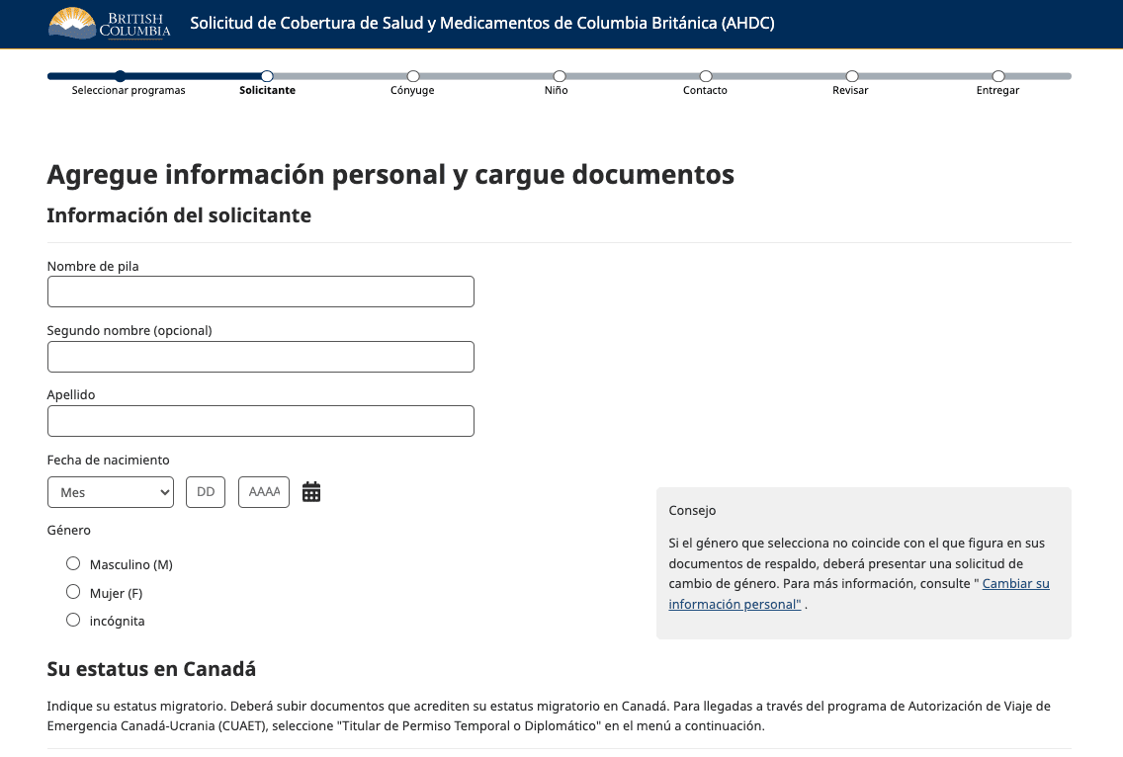Open the Niño step in progress bar
1123x757 pixels.
[560, 76]
